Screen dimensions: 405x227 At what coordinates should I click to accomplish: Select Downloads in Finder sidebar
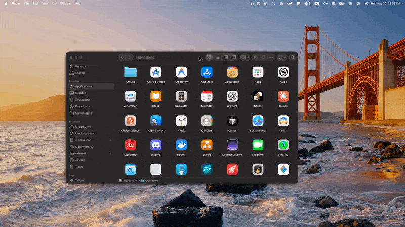tap(91, 106)
